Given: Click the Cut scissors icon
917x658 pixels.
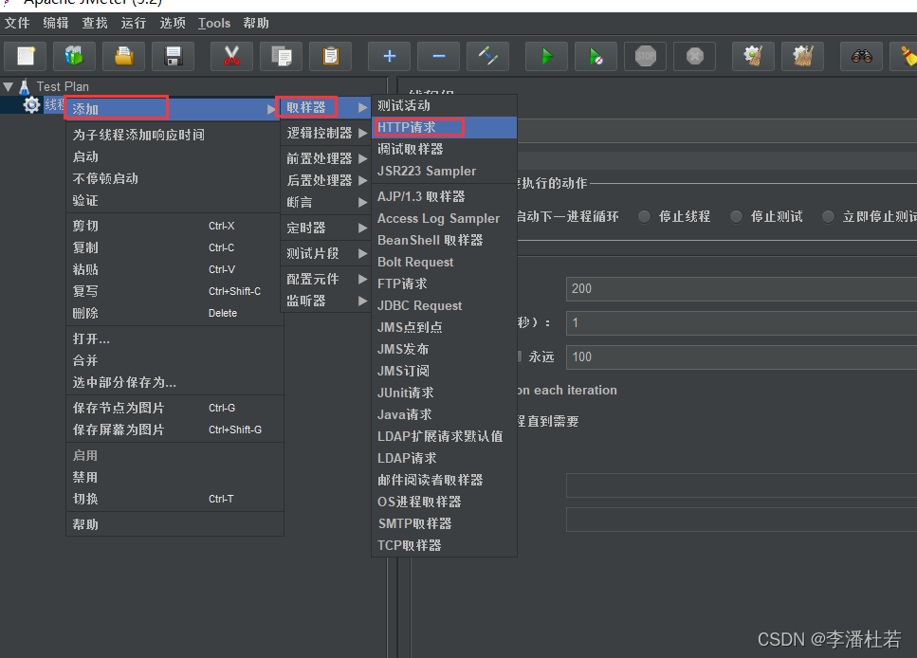Looking at the screenshot, I should pos(231,56).
